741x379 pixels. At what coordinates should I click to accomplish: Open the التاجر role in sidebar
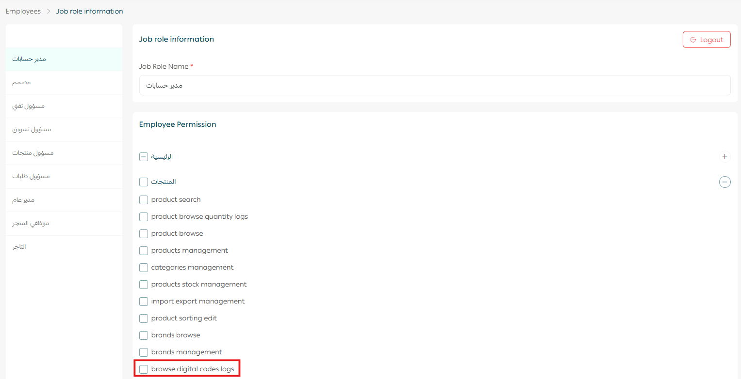pos(19,247)
